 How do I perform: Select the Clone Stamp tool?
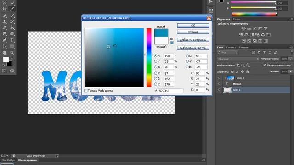4,22
